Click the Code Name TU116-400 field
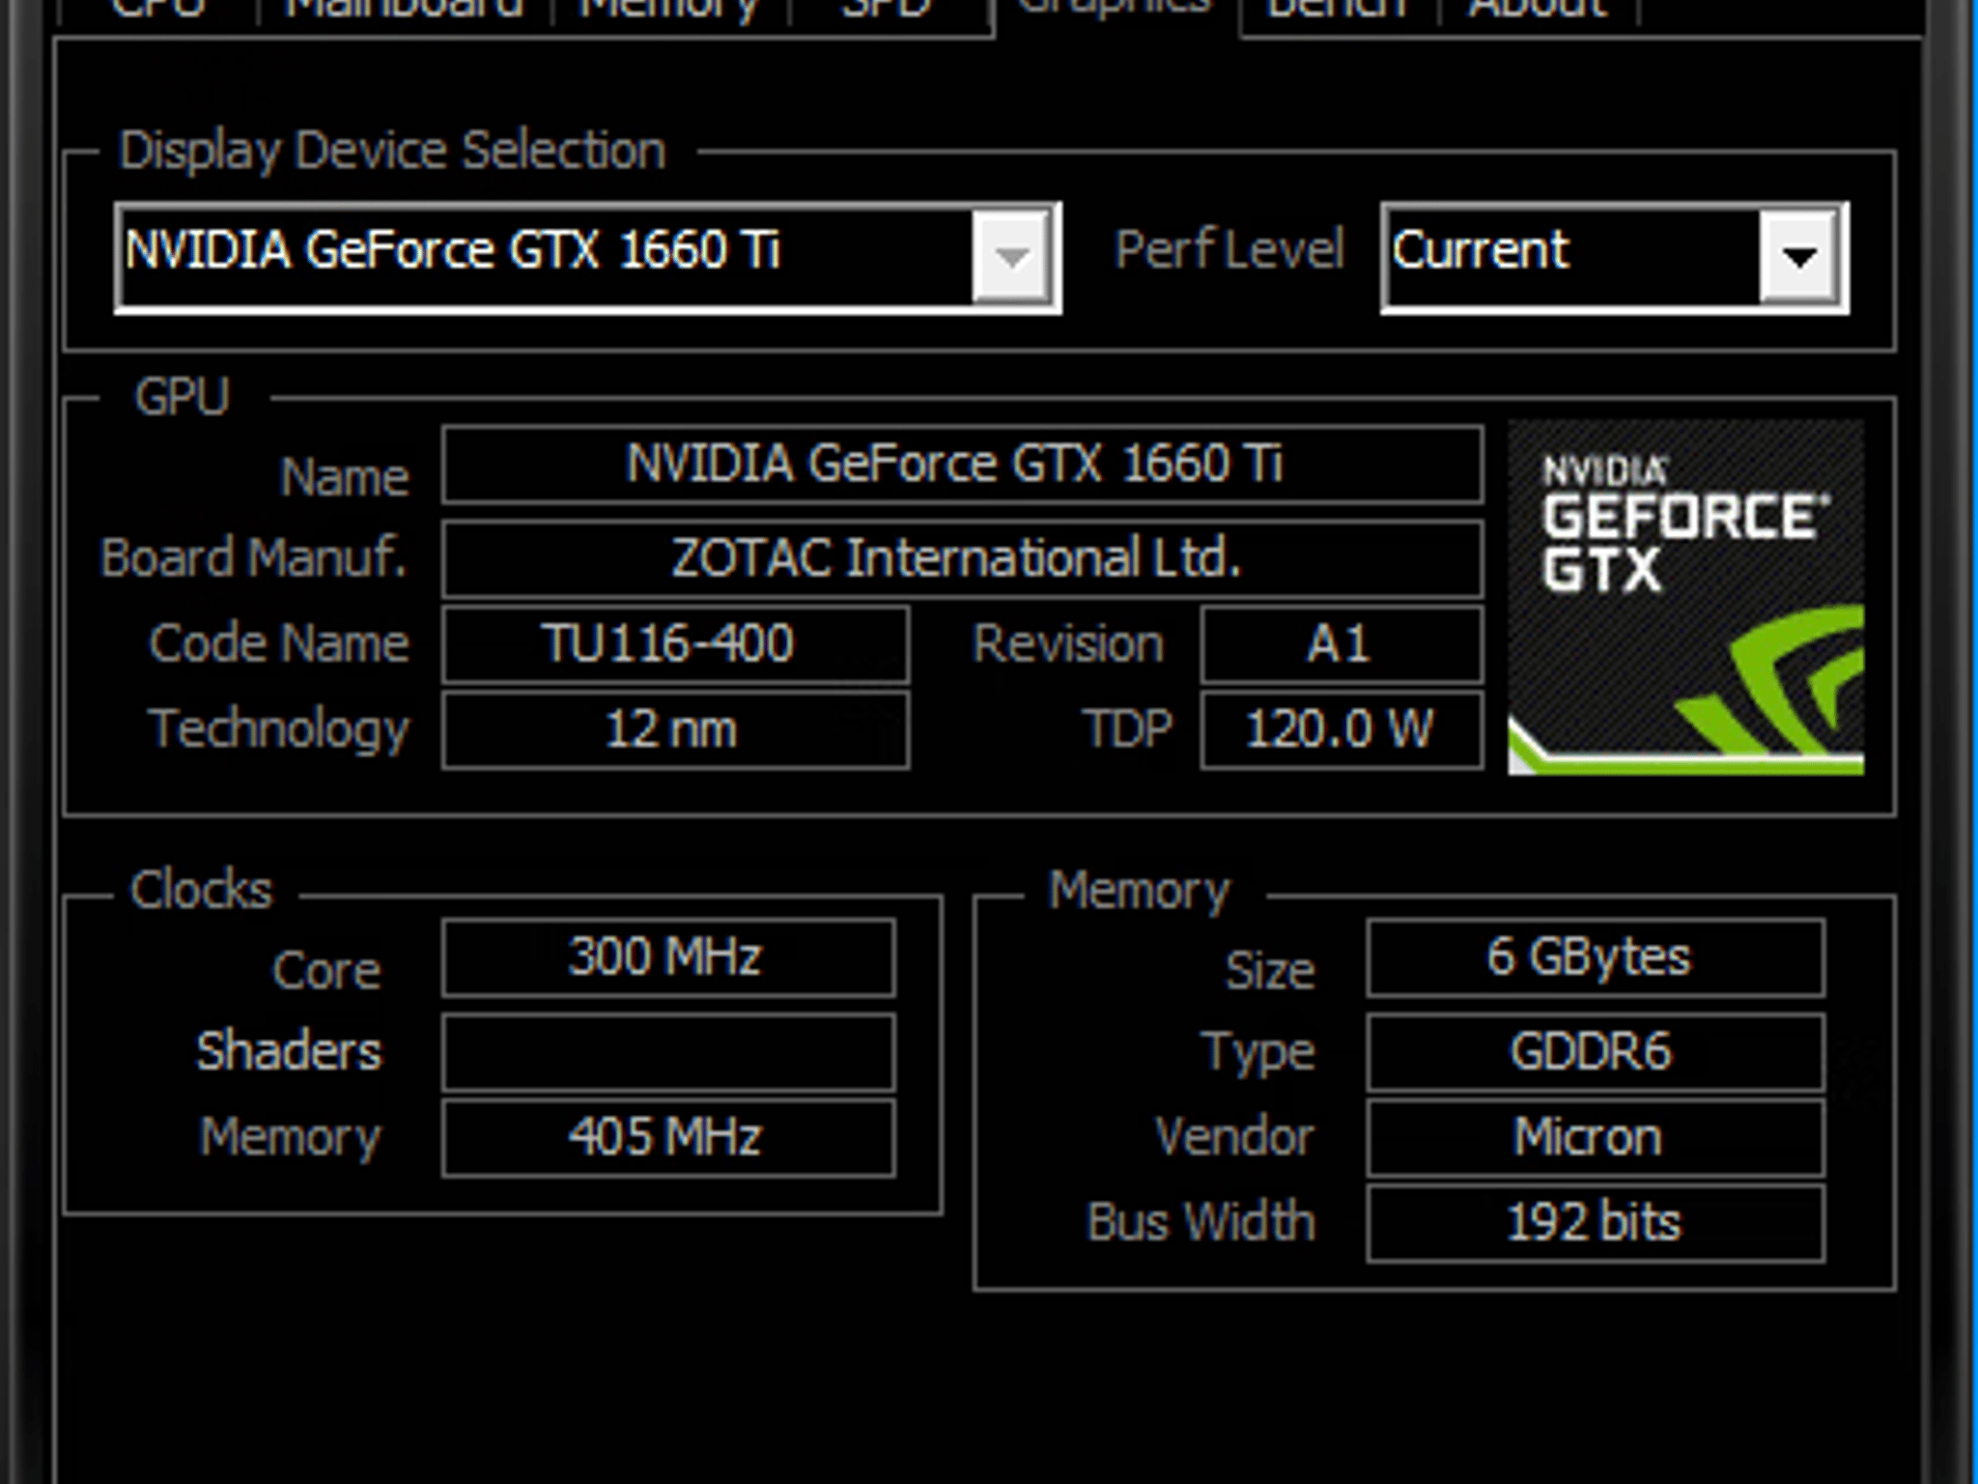Screen dimensions: 1978x1484 (675, 644)
